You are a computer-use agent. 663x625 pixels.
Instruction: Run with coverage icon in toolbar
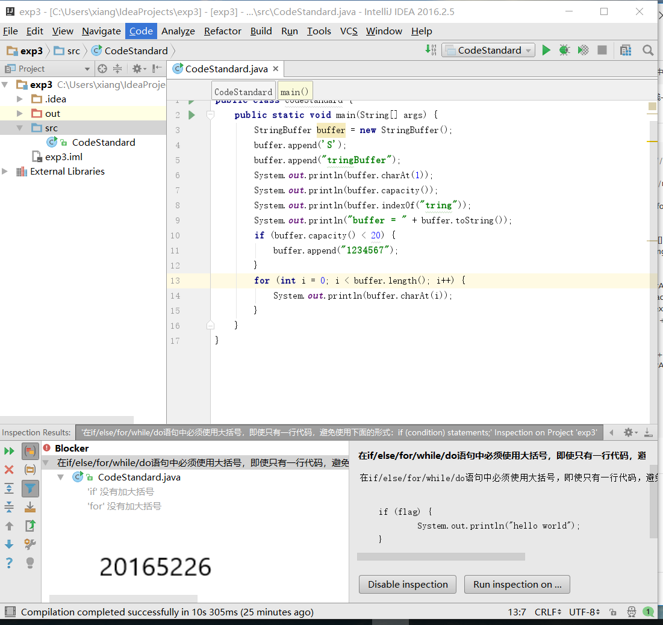click(x=583, y=51)
